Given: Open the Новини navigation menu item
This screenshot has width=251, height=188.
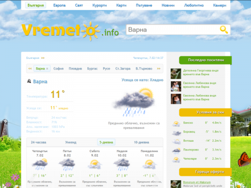Looking at the screenshot, I should coord(168,5).
